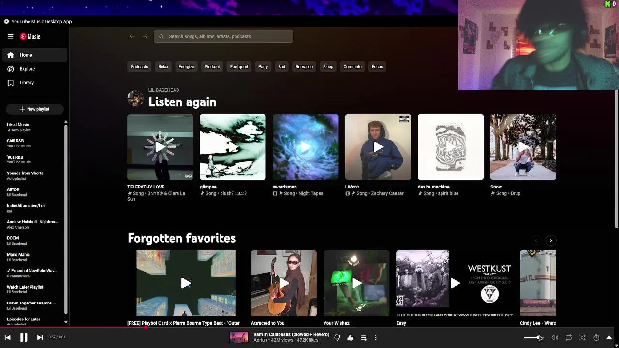Select the Energize mood chip
619x348 pixels.
point(186,67)
